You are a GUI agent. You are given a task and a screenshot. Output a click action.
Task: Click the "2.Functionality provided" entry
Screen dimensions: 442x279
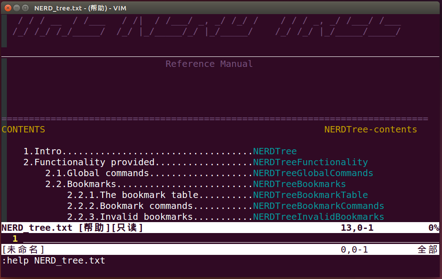click(x=89, y=162)
